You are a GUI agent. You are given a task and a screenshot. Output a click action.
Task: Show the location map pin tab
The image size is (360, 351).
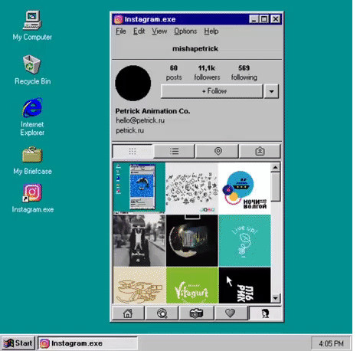click(218, 151)
